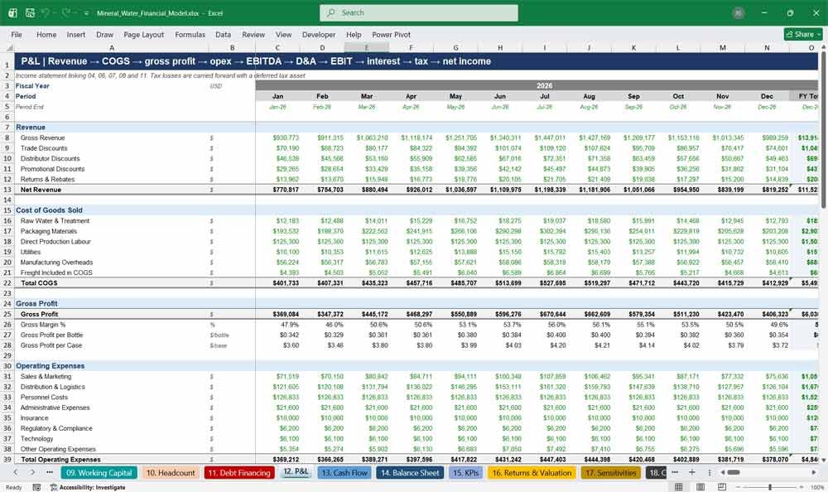
Task: Select the Packaging Materials label cell
Action: click(x=112, y=231)
